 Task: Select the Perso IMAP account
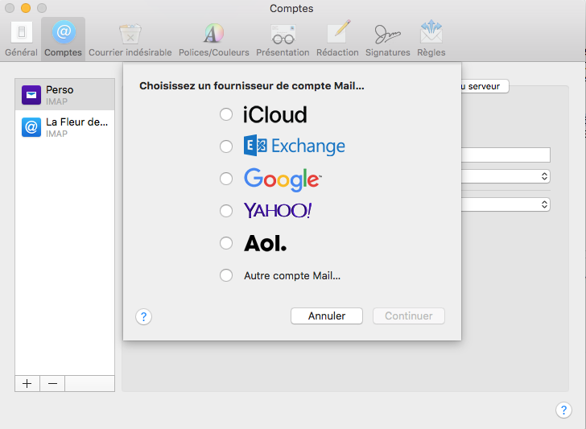tap(64, 95)
